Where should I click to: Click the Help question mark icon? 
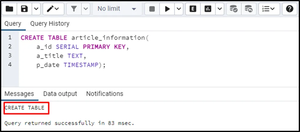click(x=290, y=9)
